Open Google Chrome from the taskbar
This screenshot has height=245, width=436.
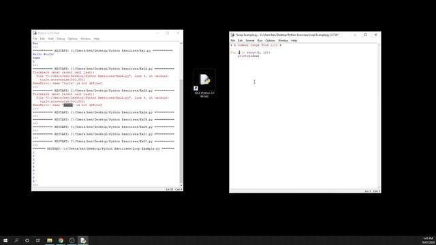coord(61,240)
